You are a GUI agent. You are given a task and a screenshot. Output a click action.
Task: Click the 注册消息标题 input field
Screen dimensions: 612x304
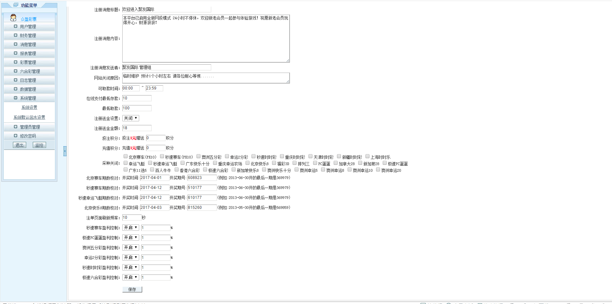tap(167, 9)
